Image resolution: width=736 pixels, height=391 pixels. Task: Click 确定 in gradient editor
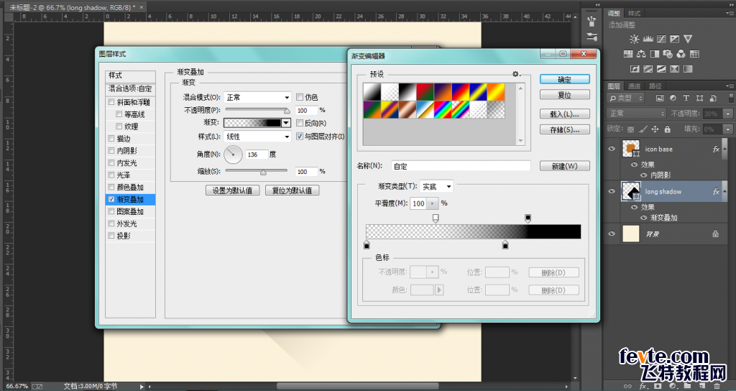pos(565,79)
